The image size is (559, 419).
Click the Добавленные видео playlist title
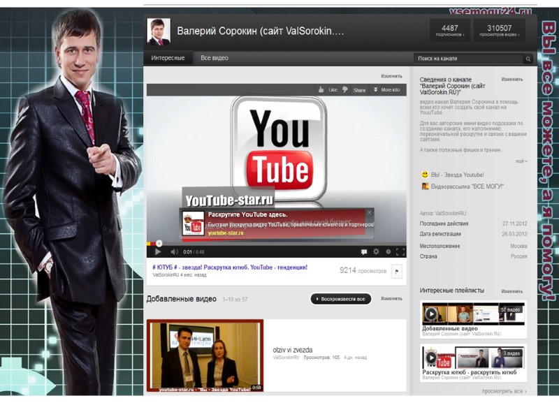[x=450, y=328]
